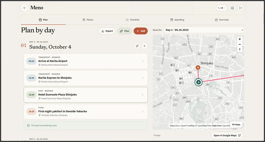Viewport: 265px width, 142px height.
Task: Select map stop marker 3
Action: (x=198, y=82)
